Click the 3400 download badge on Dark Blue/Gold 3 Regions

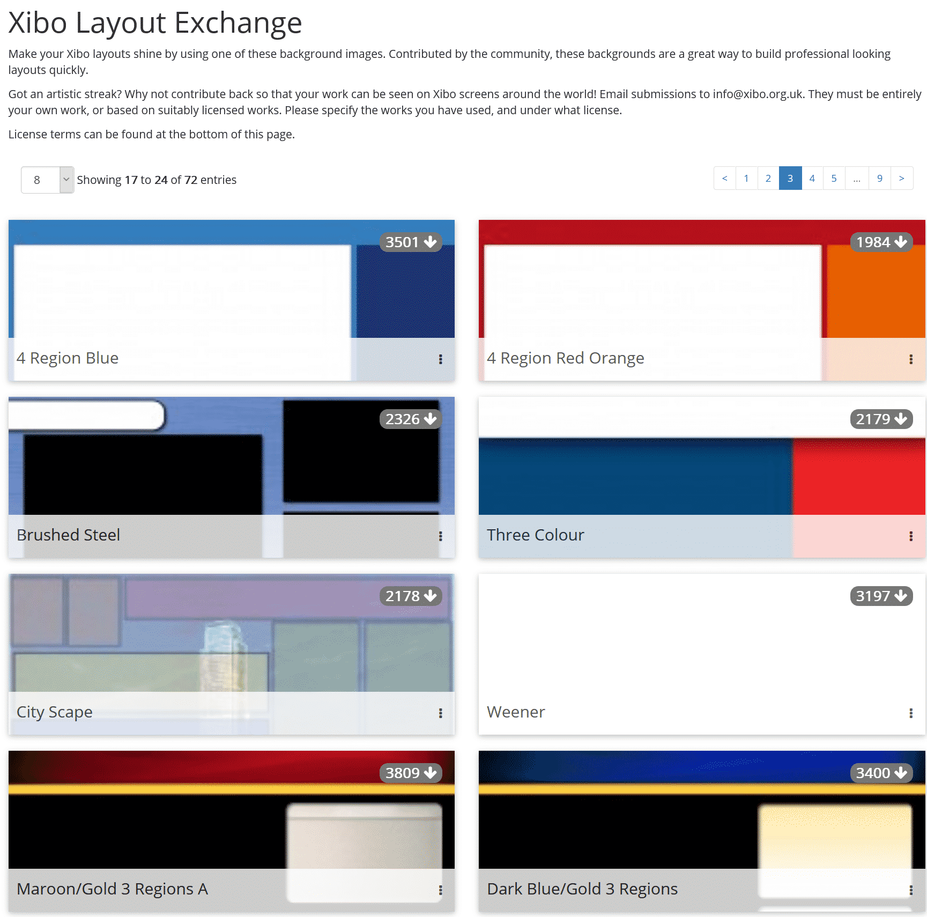(x=881, y=773)
